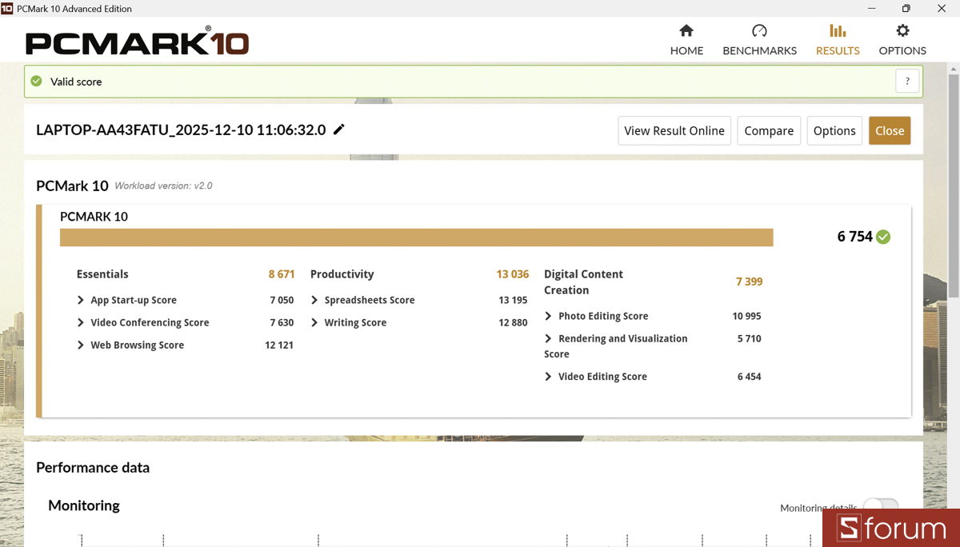The height and width of the screenshot is (547, 960).
Task: Click the PCMARK 10 logo
Action: tap(137, 41)
